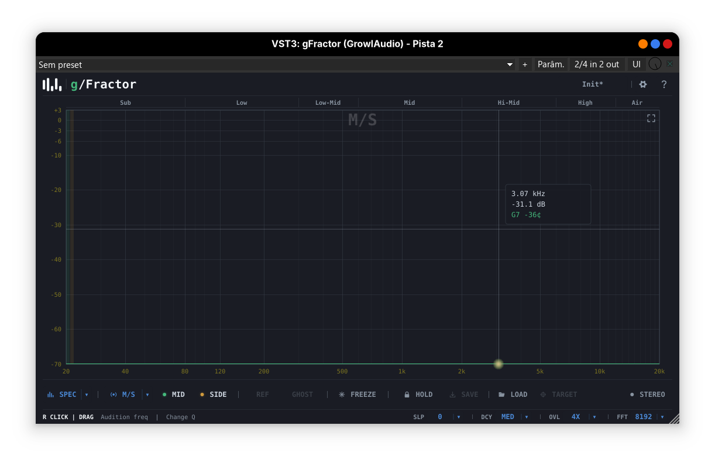
Task: Click the SPEC bars icon
Action: [x=50, y=395]
